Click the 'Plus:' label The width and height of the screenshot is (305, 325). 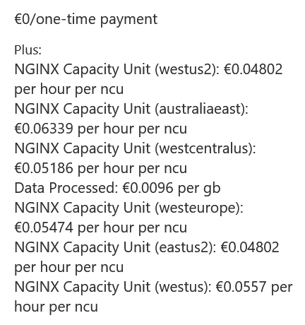tap(28, 50)
